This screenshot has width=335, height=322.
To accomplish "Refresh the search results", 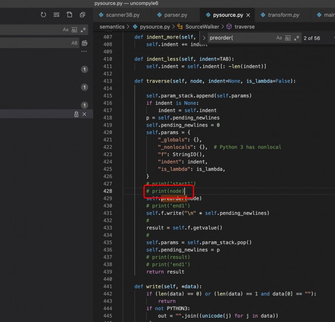I will 43,15.
